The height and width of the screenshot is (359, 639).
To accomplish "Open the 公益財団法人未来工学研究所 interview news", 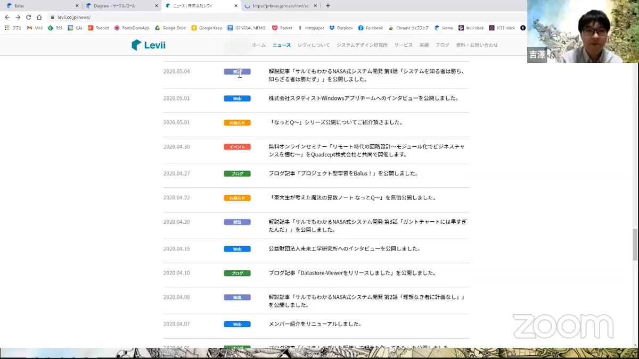I will [x=345, y=248].
